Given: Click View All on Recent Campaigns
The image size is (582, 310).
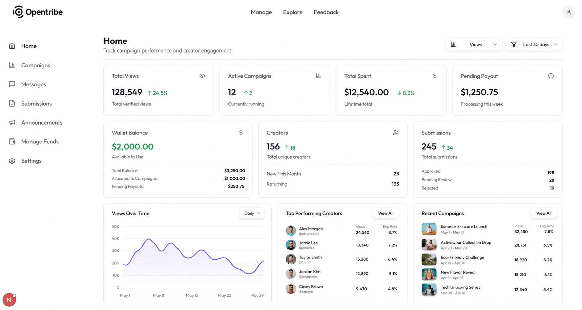Looking at the screenshot, I should (x=544, y=213).
